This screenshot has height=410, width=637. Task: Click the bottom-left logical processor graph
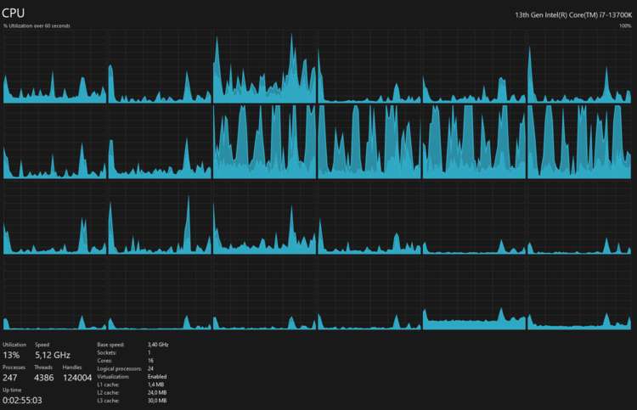click(54, 293)
